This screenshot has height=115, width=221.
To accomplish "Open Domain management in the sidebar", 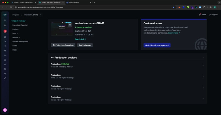I will pos(20,42).
